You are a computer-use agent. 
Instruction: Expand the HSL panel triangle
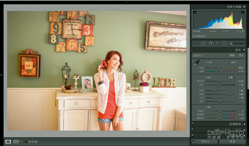(244, 130)
